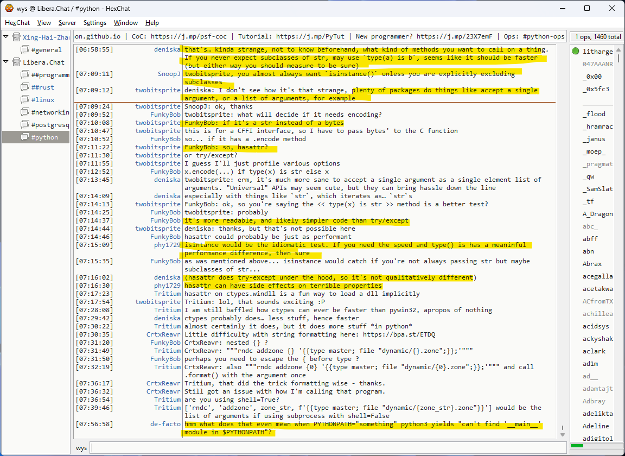Collapse the Xing-Hai-Zhan server tree
The image size is (625, 456).
pyautogui.click(x=6, y=37)
